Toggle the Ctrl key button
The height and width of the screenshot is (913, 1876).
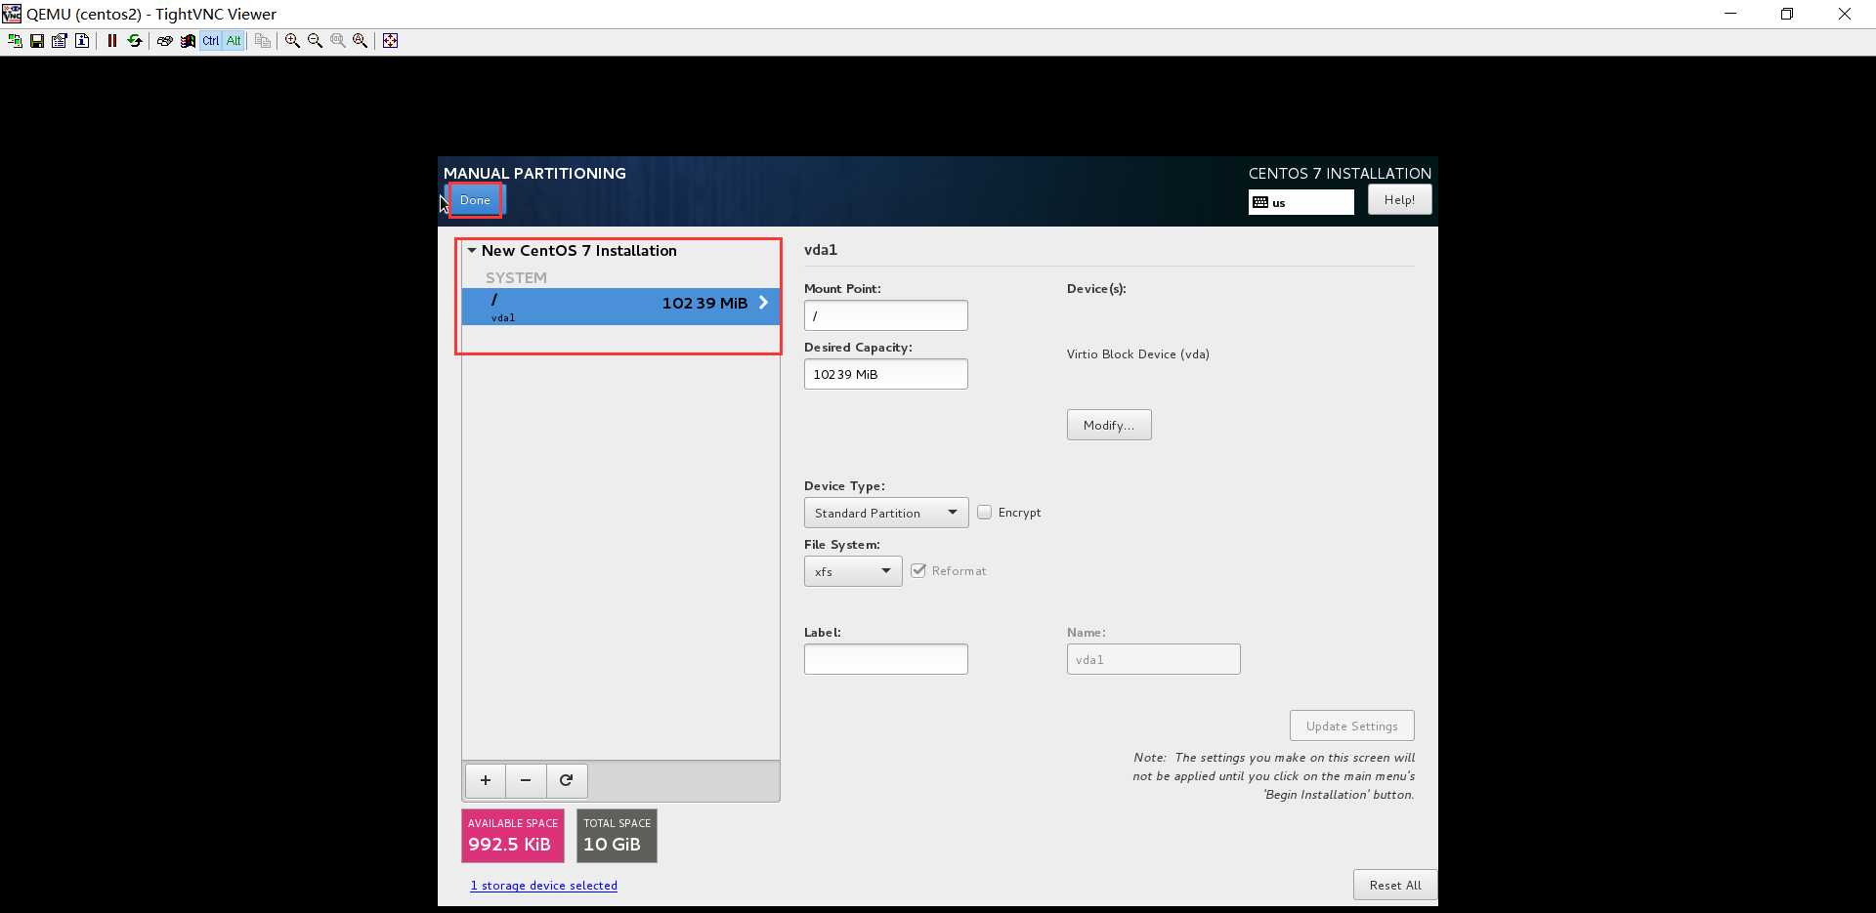pyautogui.click(x=211, y=41)
